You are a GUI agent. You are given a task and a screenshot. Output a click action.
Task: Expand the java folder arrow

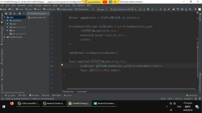point(8,24)
